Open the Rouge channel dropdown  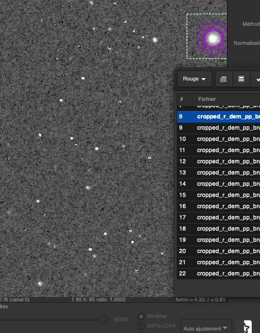(194, 79)
